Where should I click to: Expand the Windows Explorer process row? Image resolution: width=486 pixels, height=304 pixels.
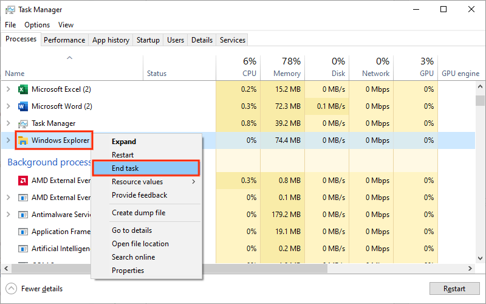pyautogui.click(x=9, y=140)
